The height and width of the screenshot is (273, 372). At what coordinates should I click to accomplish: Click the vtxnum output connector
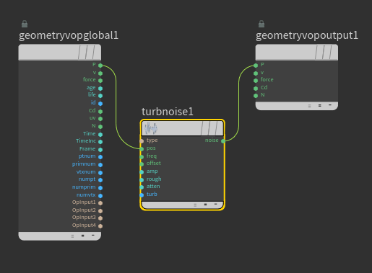[x=100, y=173]
